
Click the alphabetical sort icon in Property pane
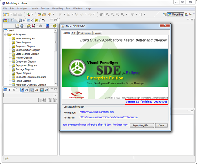(x=44, y=100)
